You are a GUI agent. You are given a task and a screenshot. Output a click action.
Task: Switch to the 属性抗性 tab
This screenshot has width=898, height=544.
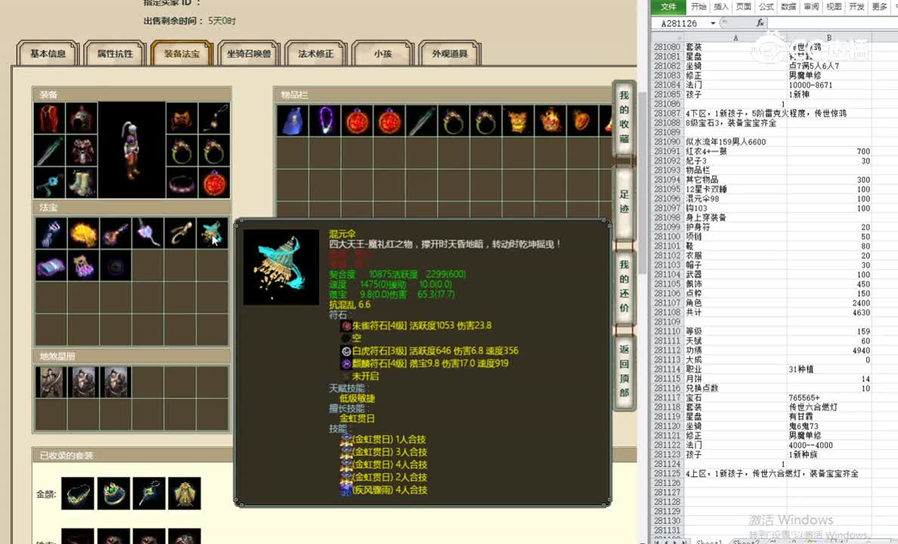point(115,53)
